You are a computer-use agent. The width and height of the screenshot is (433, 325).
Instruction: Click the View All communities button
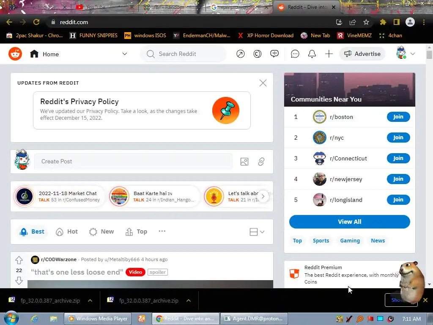tap(350, 222)
